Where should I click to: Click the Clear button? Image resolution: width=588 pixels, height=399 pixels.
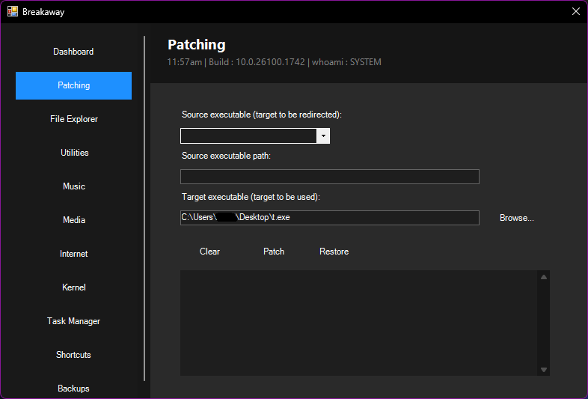tap(209, 252)
